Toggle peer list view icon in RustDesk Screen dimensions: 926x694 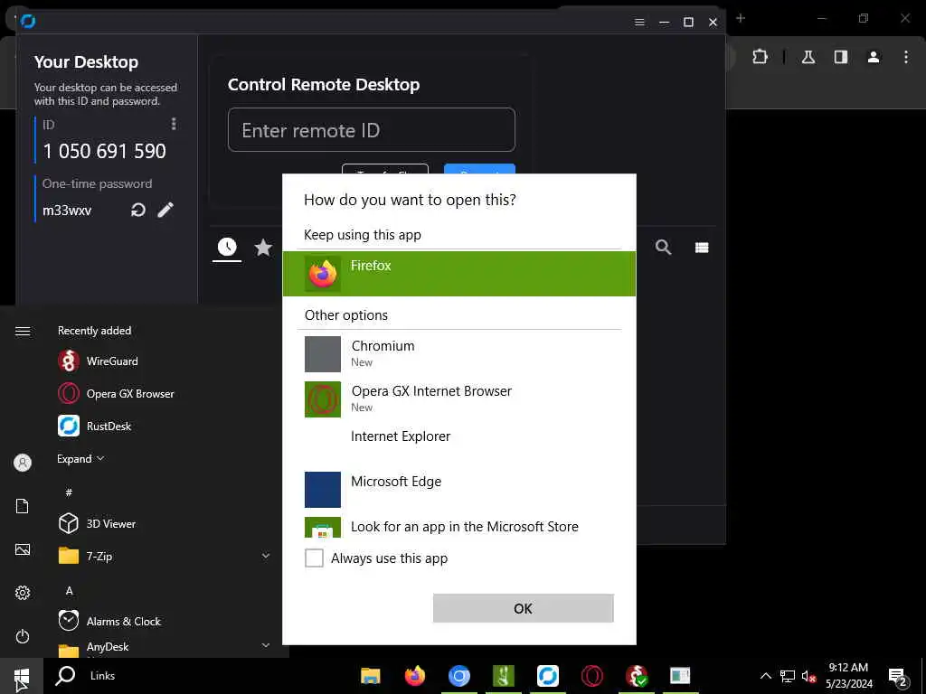coord(702,248)
